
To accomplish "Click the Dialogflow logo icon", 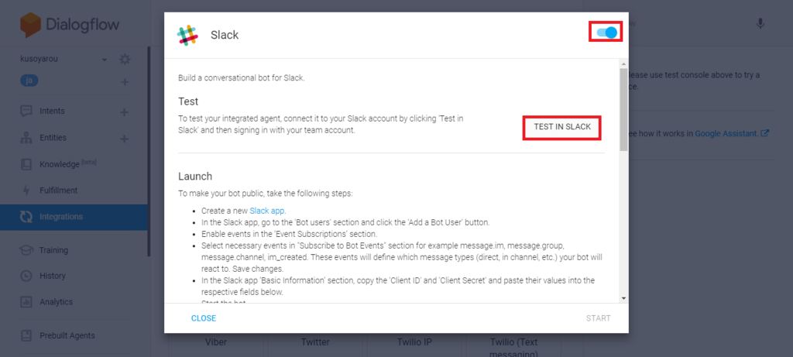I will (x=30, y=25).
